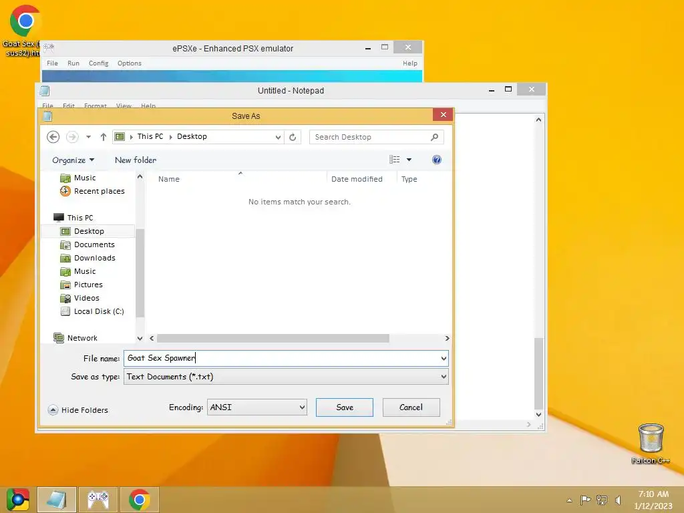
Task: Switch to Notepad on the taskbar
Action: click(x=57, y=500)
